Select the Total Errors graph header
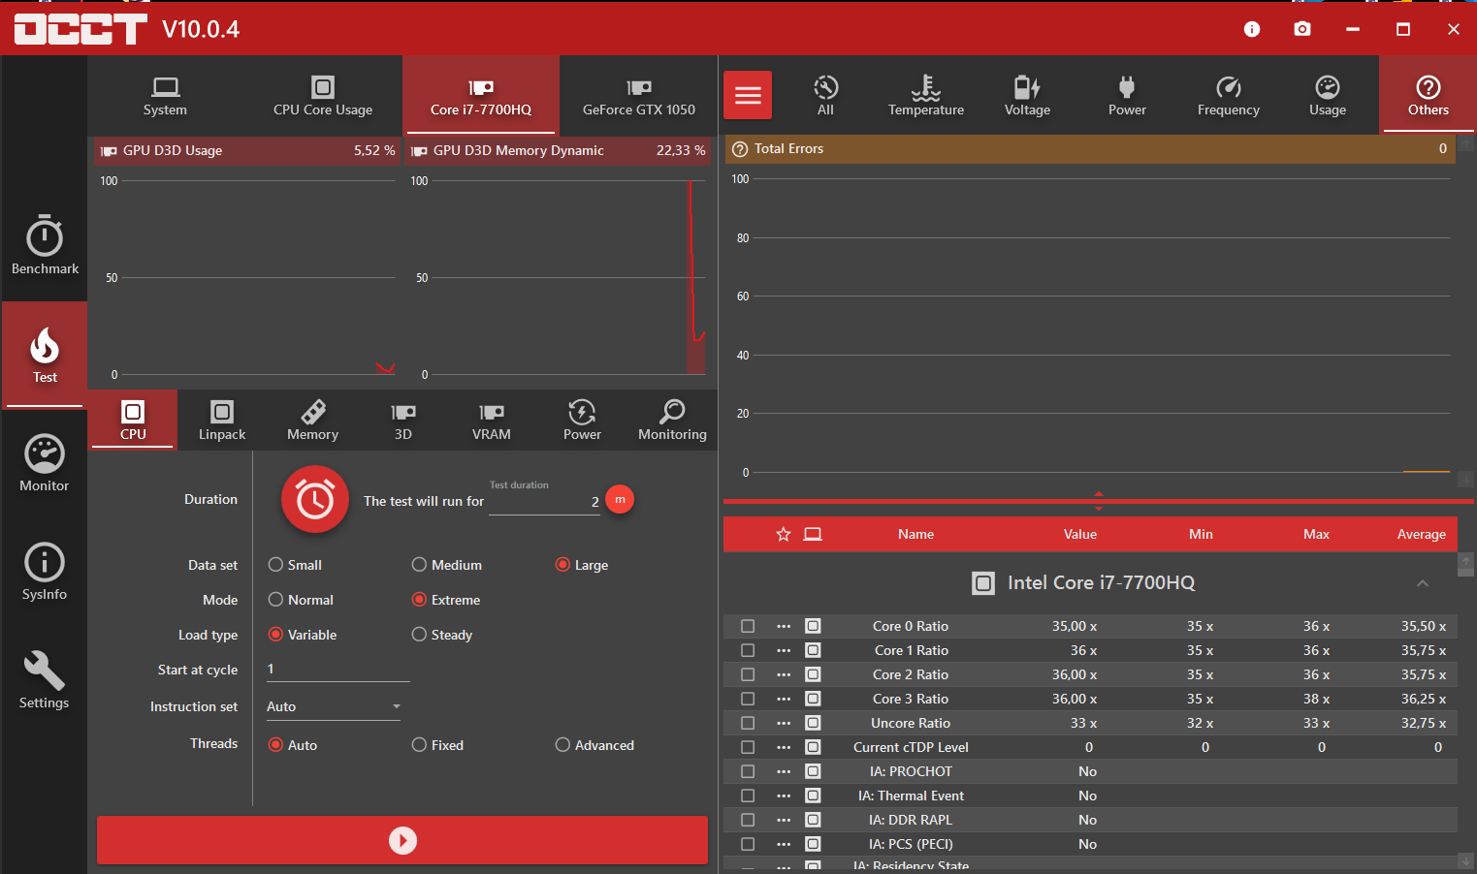Viewport: 1477px width, 874px height. [x=1089, y=148]
